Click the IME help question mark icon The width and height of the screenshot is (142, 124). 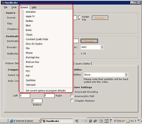101,121
